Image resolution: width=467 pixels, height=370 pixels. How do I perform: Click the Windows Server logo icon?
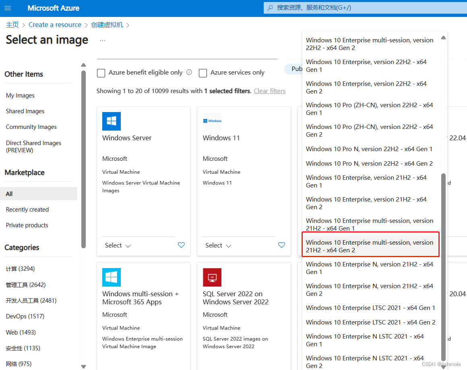tap(112, 121)
